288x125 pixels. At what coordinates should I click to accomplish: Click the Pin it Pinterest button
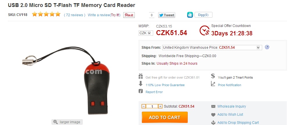point(129,15)
